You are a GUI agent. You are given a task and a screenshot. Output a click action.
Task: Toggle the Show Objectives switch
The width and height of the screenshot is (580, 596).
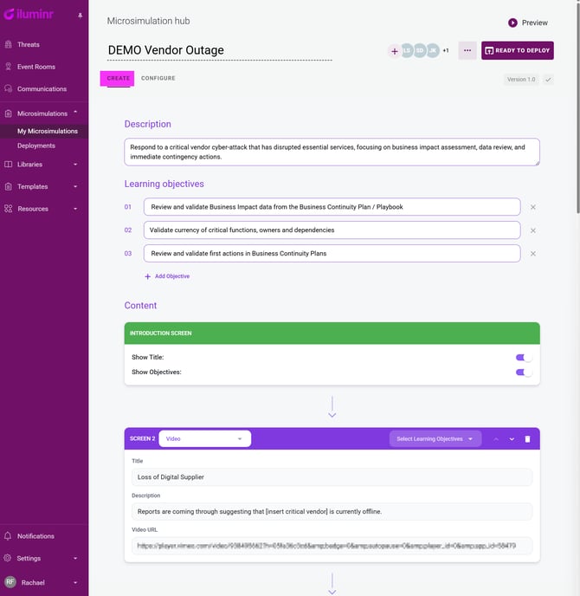[523, 372]
